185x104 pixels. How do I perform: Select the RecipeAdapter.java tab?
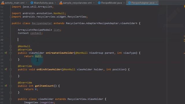(143, 3)
